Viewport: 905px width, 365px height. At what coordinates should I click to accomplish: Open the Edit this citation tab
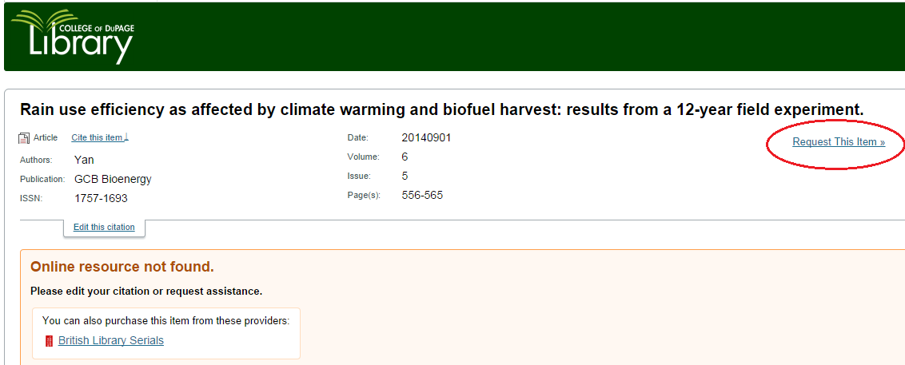104,228
